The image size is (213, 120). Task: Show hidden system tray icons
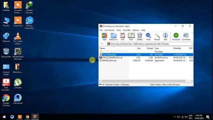tap(175, 117)
